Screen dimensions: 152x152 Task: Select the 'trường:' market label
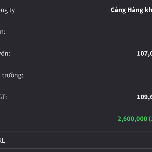point(13,75)
